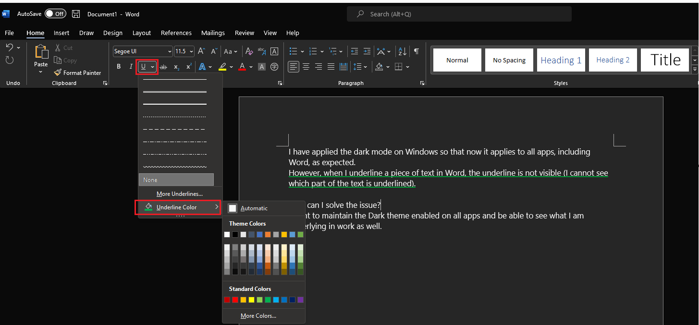Toggle Underline U button
The image size is (699, 325).
(x=143, y=67)
